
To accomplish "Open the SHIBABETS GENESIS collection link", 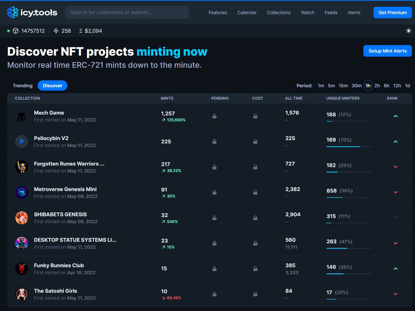I will tap(61, 214).
